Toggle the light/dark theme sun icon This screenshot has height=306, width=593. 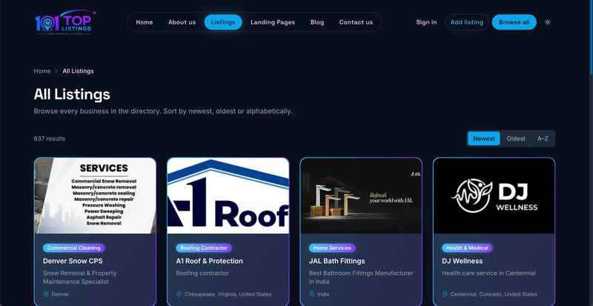[548, 22]
